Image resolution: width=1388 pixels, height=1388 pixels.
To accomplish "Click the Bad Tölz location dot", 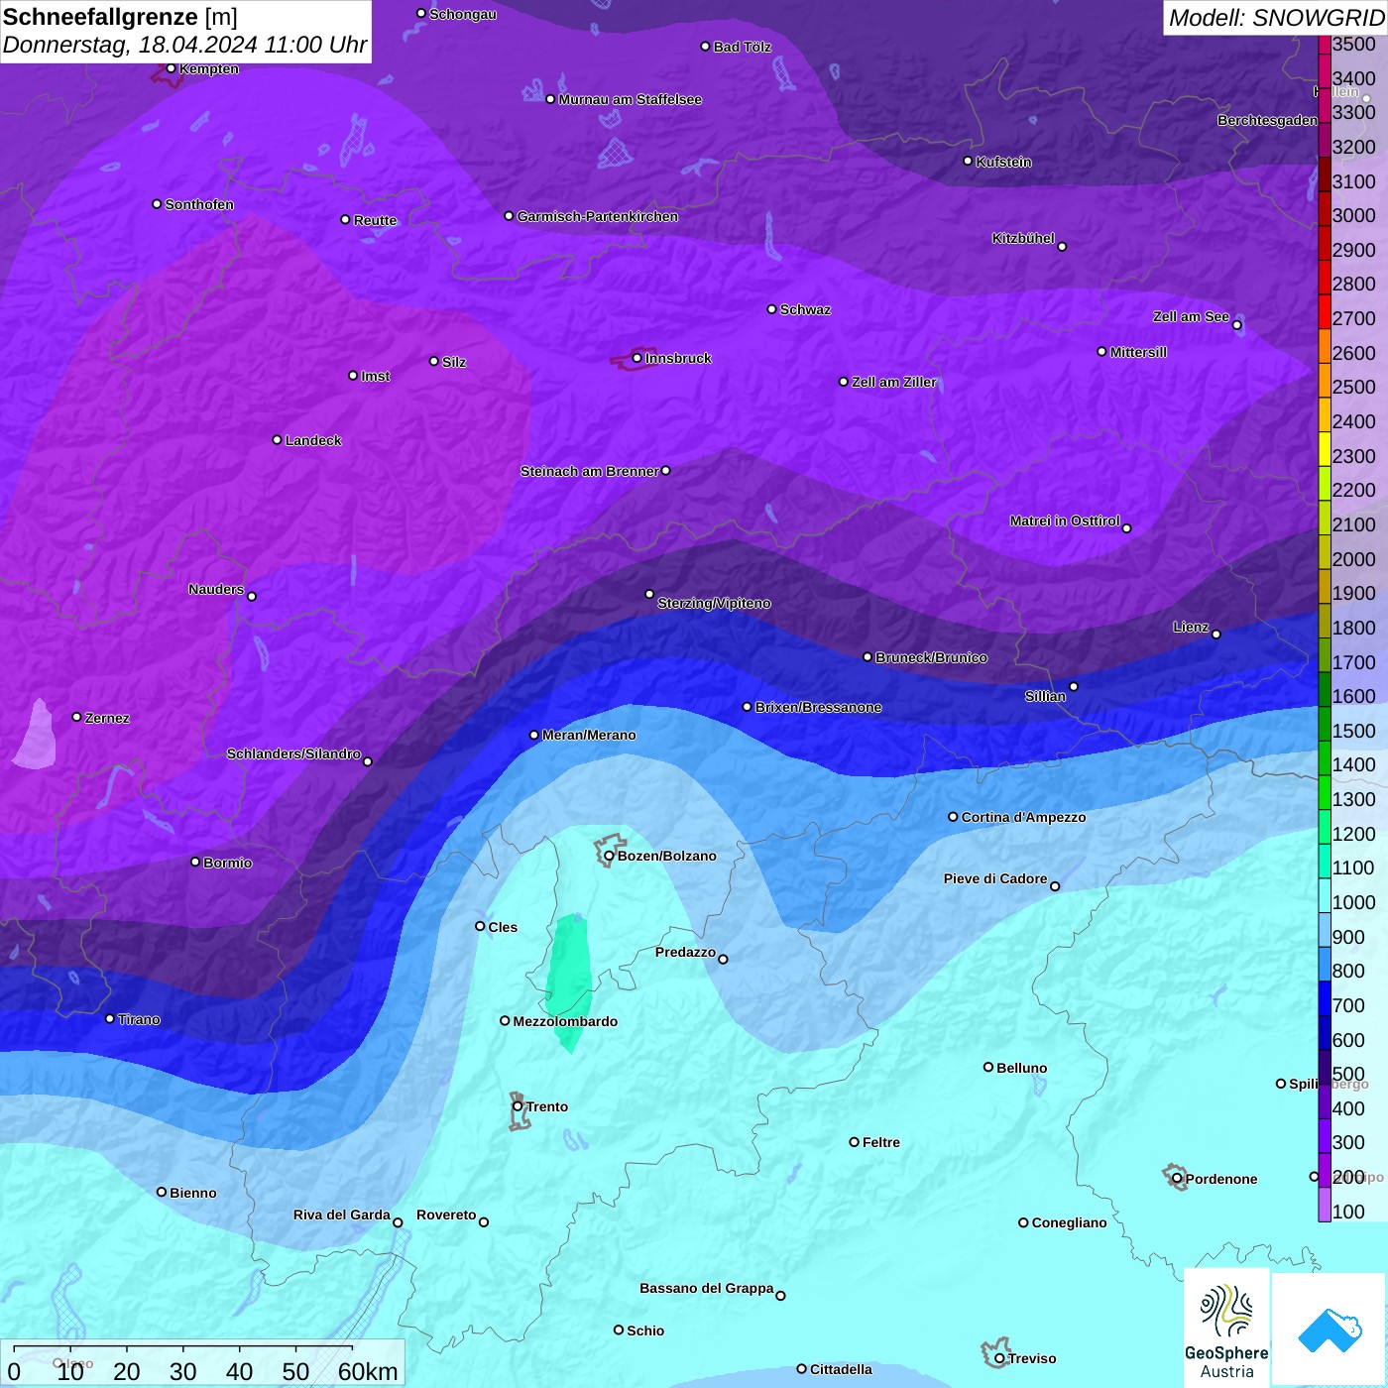I will (x=705, y=46).
